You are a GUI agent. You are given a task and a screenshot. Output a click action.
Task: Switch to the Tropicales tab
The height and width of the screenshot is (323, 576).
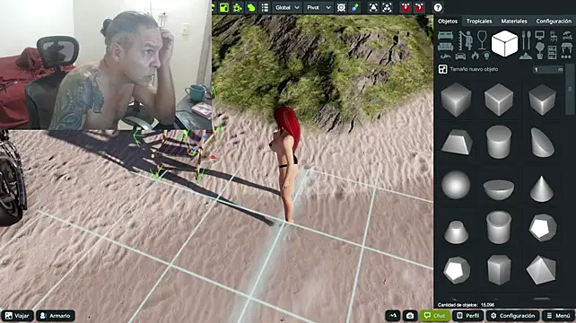pos(479,22)
